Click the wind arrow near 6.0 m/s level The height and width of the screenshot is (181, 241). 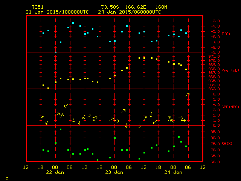coord(188,95)
